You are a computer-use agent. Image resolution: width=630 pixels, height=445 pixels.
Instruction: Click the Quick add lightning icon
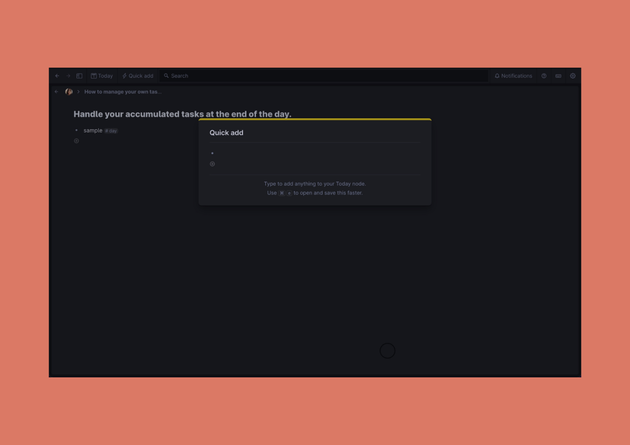[124, 76]
